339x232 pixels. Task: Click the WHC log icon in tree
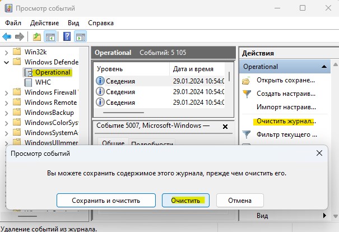pos(28,82)
